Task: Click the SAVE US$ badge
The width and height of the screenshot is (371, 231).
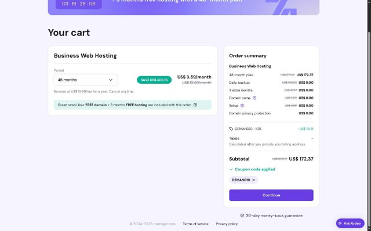Action: (154, 80)
